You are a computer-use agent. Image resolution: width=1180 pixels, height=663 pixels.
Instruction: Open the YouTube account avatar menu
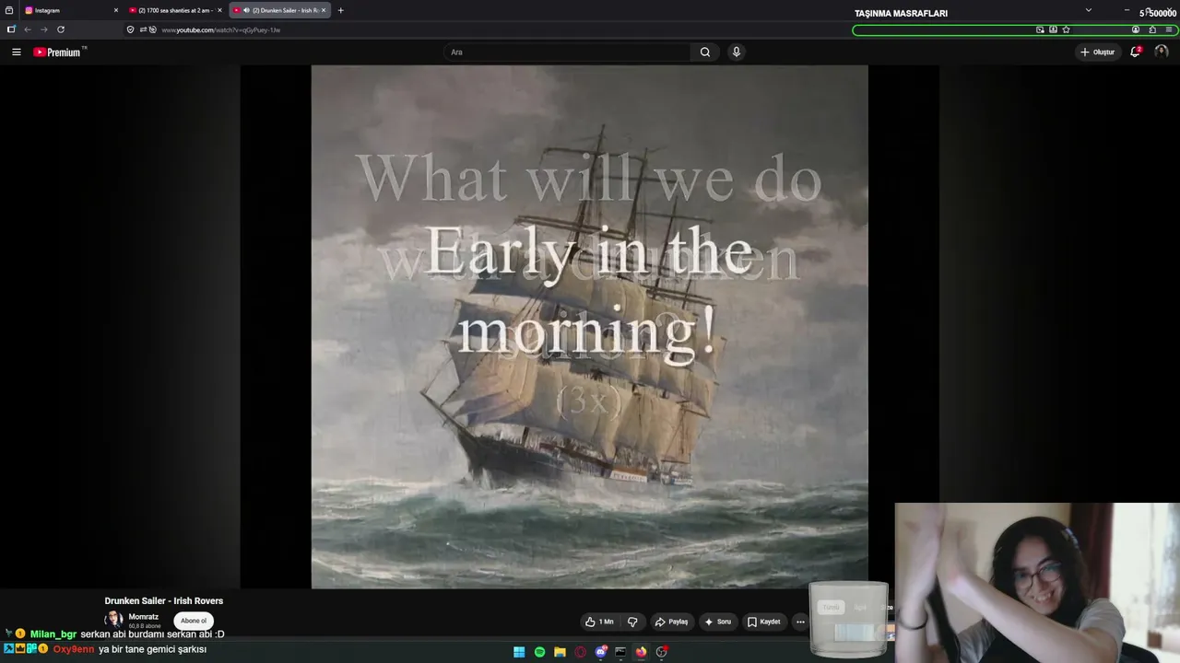[x=1161, y=52]
